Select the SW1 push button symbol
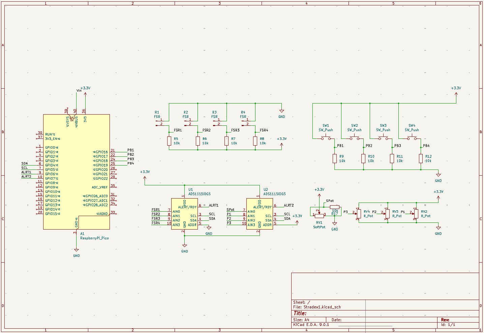Viewport: 484px width, 333px height. click(326, 138)
